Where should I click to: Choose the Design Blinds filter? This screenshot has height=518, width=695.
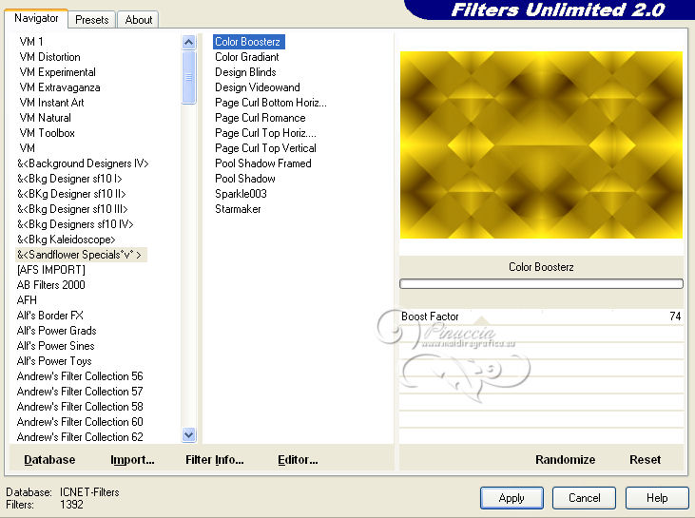(x=245, y=72)
